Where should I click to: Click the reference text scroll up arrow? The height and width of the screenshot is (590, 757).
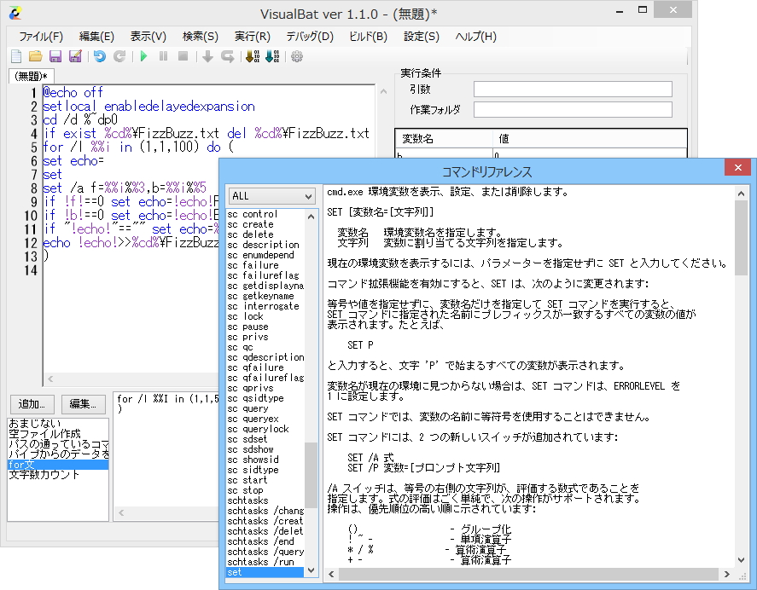pyautogui.click(x=741, y=194)
